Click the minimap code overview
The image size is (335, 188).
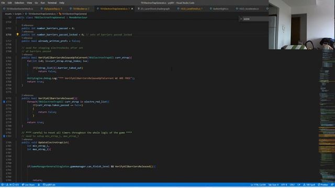coord(327,116)
